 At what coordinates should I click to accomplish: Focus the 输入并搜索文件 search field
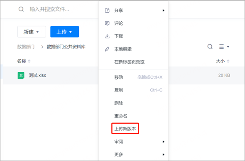click(x=49, y=9)
